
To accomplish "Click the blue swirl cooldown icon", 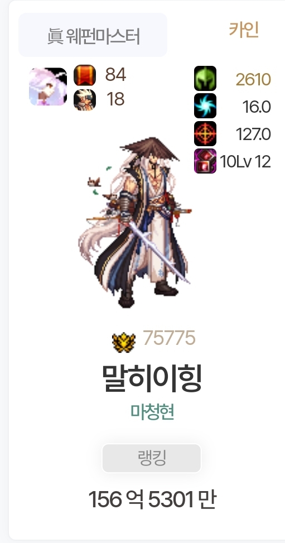I will [x=205, y=105].
